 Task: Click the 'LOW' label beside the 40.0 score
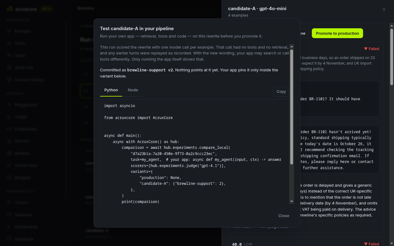coord(248,244)
